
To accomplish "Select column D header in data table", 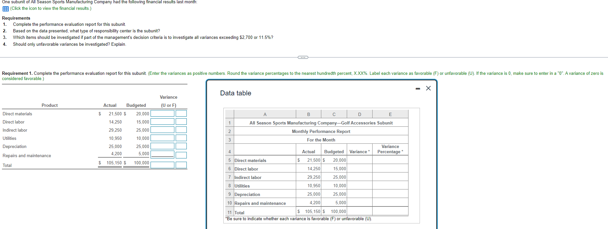I will pyautogui.click(x=360, y=114).
